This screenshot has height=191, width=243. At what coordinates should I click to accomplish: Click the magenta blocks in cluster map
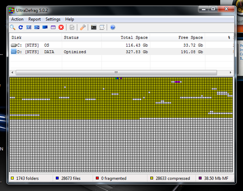point(177,82)
